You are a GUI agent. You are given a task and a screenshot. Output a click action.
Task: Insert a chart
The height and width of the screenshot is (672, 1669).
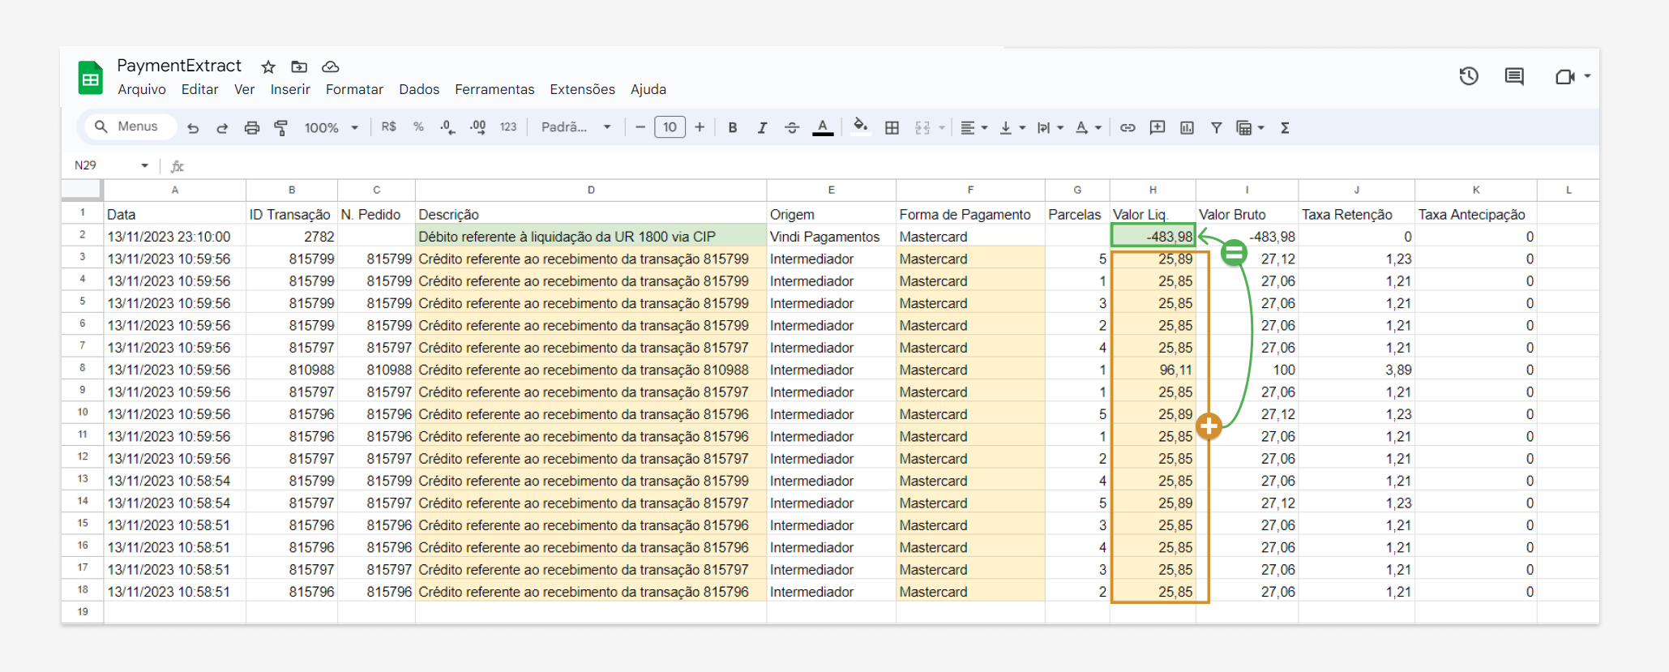pos(1187,127)
